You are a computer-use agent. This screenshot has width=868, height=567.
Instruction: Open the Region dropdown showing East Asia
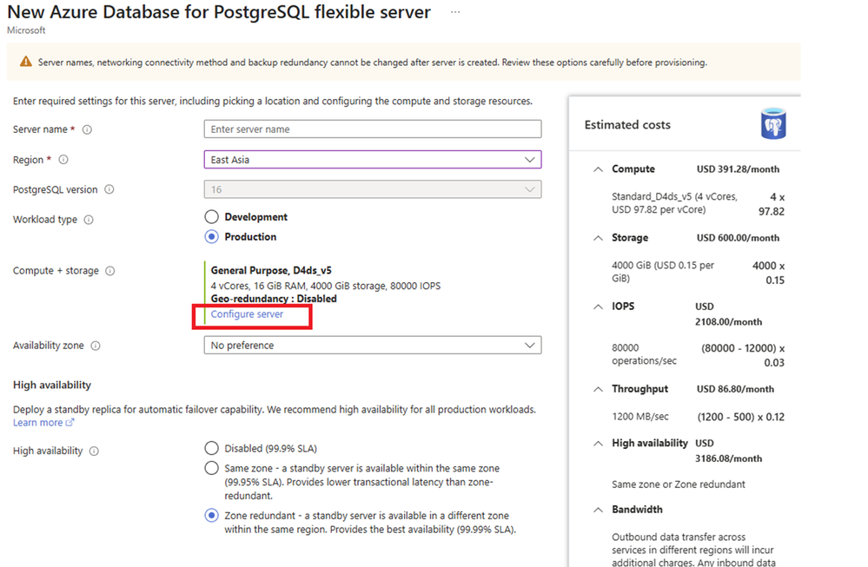[x=373, y=160]
